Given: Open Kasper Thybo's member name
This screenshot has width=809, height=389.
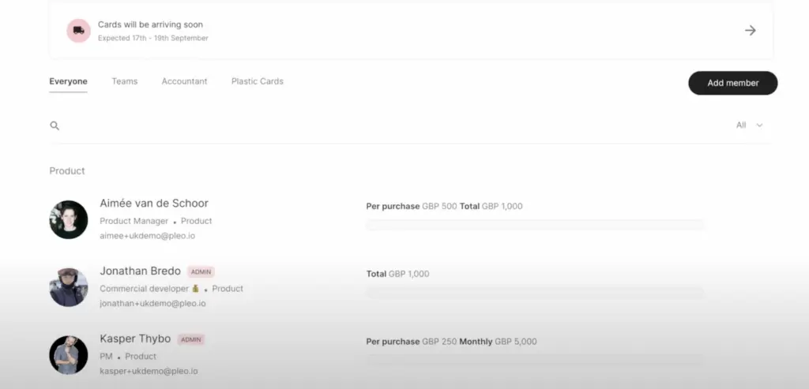Looking at the screenshot, I should pyautogui.click(x=135, y=339).
